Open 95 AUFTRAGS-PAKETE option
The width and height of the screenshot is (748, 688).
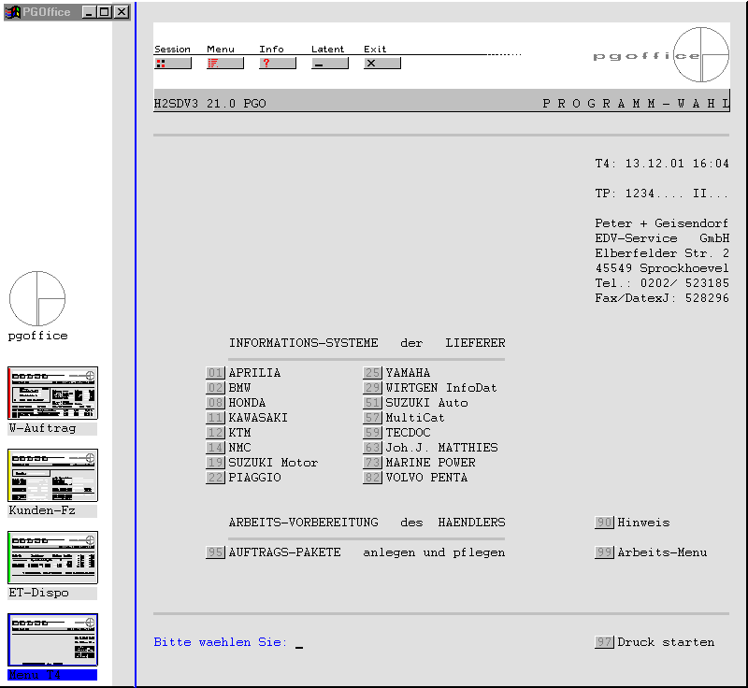point(215,552)
